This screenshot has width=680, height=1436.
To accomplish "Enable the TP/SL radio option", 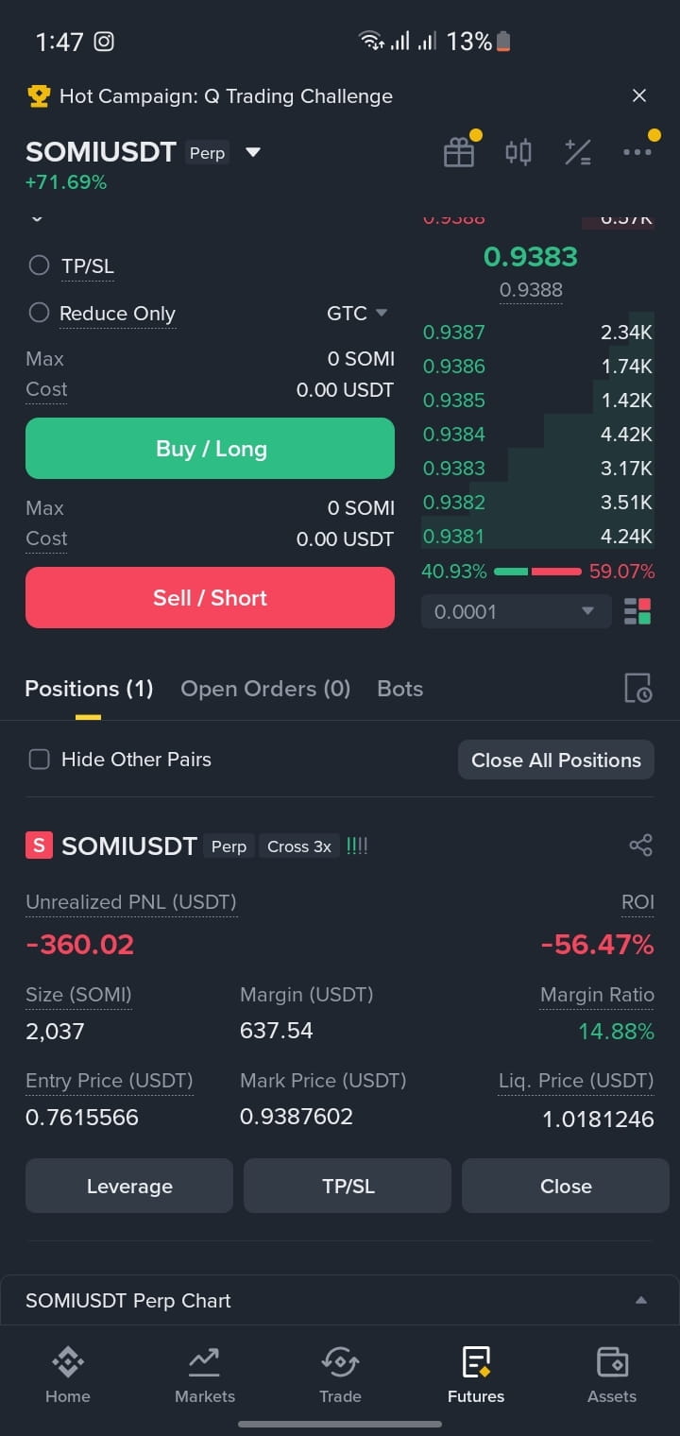I will (39, 265).
